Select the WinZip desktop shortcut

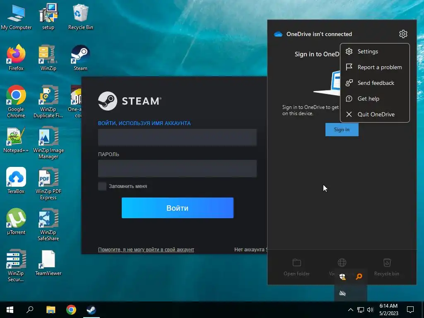point(48,58)
